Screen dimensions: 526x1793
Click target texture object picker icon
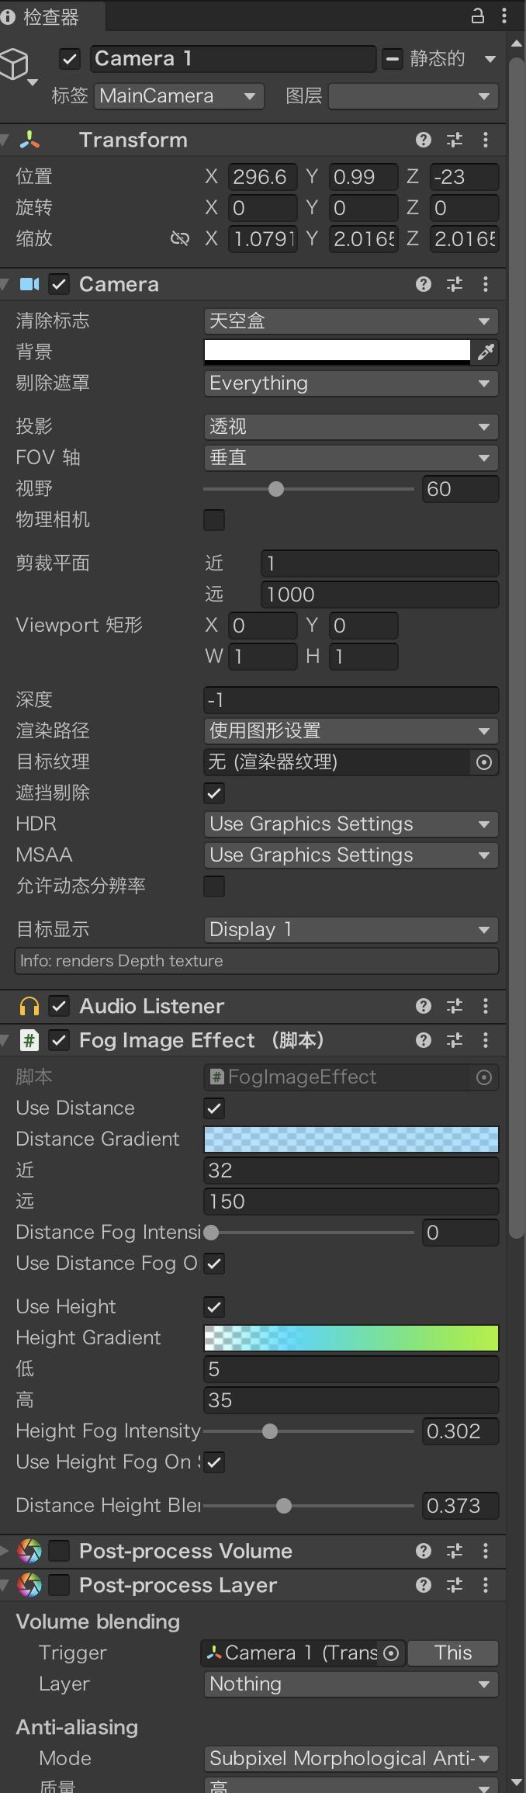tap(484, 762)
